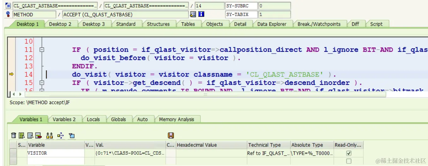
Task: Click the program icon beside CL_QLAST_ASTBASE field
Action: click(x=8, y=6)
